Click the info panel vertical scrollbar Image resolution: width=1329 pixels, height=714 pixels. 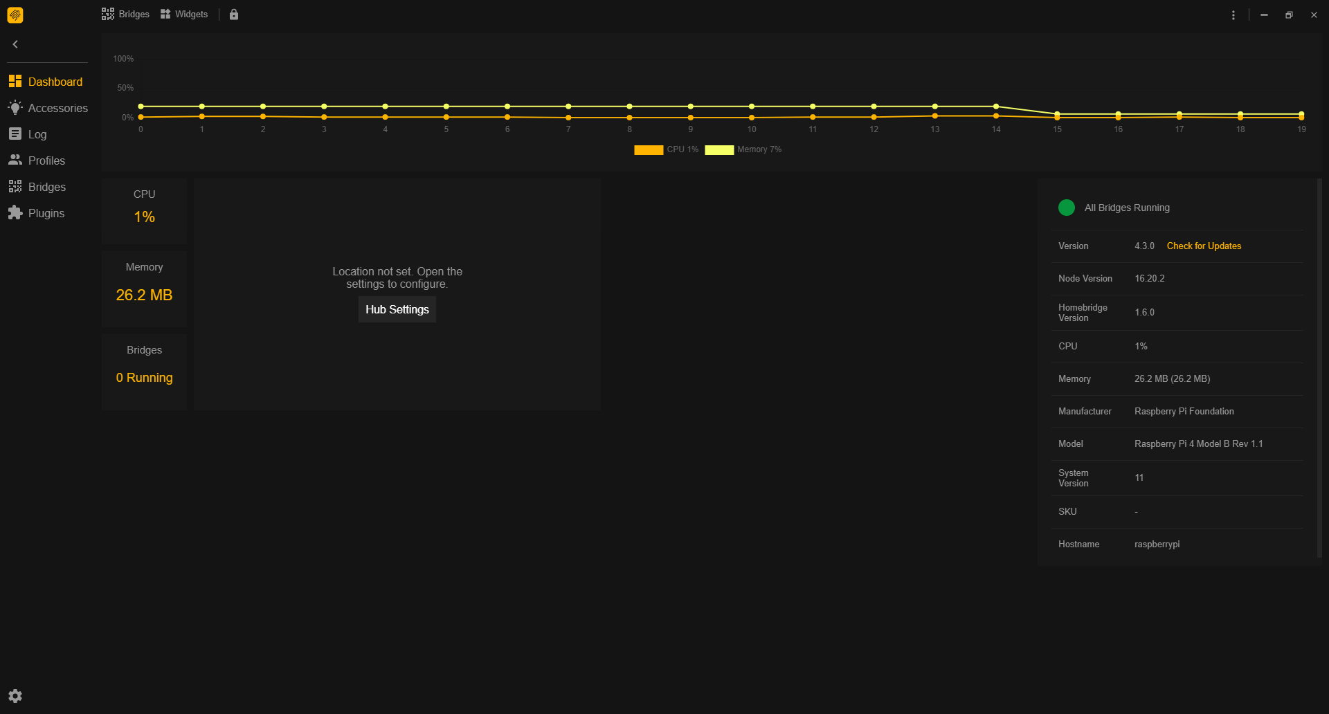tap(1319, 368)
